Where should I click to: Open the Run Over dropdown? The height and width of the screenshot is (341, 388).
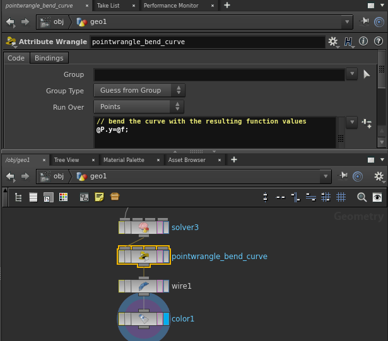pyautogui.click(x=139, y=107)
